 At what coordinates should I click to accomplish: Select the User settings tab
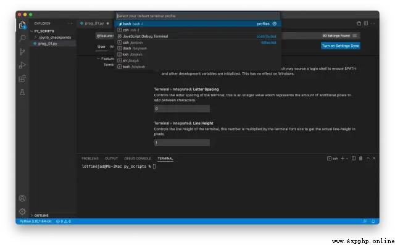(101, 46)
